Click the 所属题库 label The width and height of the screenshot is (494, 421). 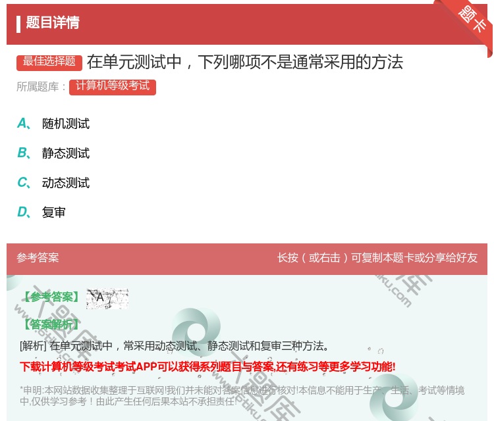pyautogui.click(x=41, y=87)
